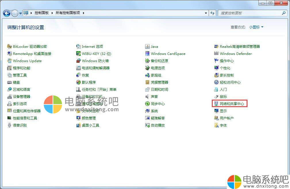Image resolution: width=290 pixels, height=189 pixels.
Task: Open the 索引选项 icon
Action: (9, 104)
